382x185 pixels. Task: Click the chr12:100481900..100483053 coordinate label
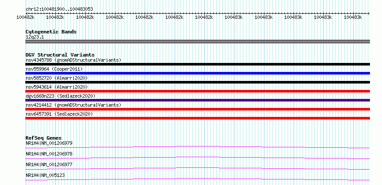[59, 9]
